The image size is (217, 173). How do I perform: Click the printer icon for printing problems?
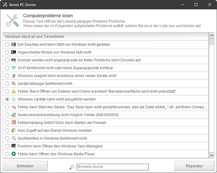click(x=14, y=60)
